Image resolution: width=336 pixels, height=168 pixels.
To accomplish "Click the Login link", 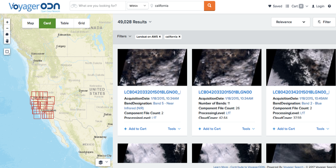I will point(318,6).
